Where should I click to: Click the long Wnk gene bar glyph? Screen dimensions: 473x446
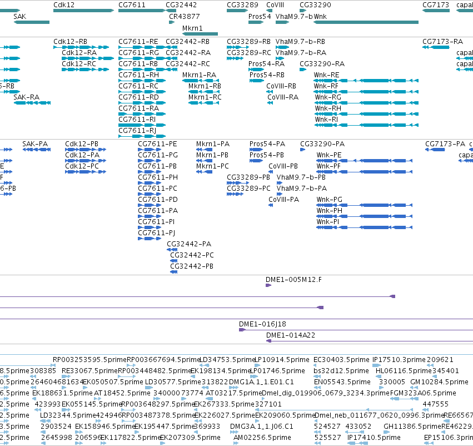pos(366,22)
